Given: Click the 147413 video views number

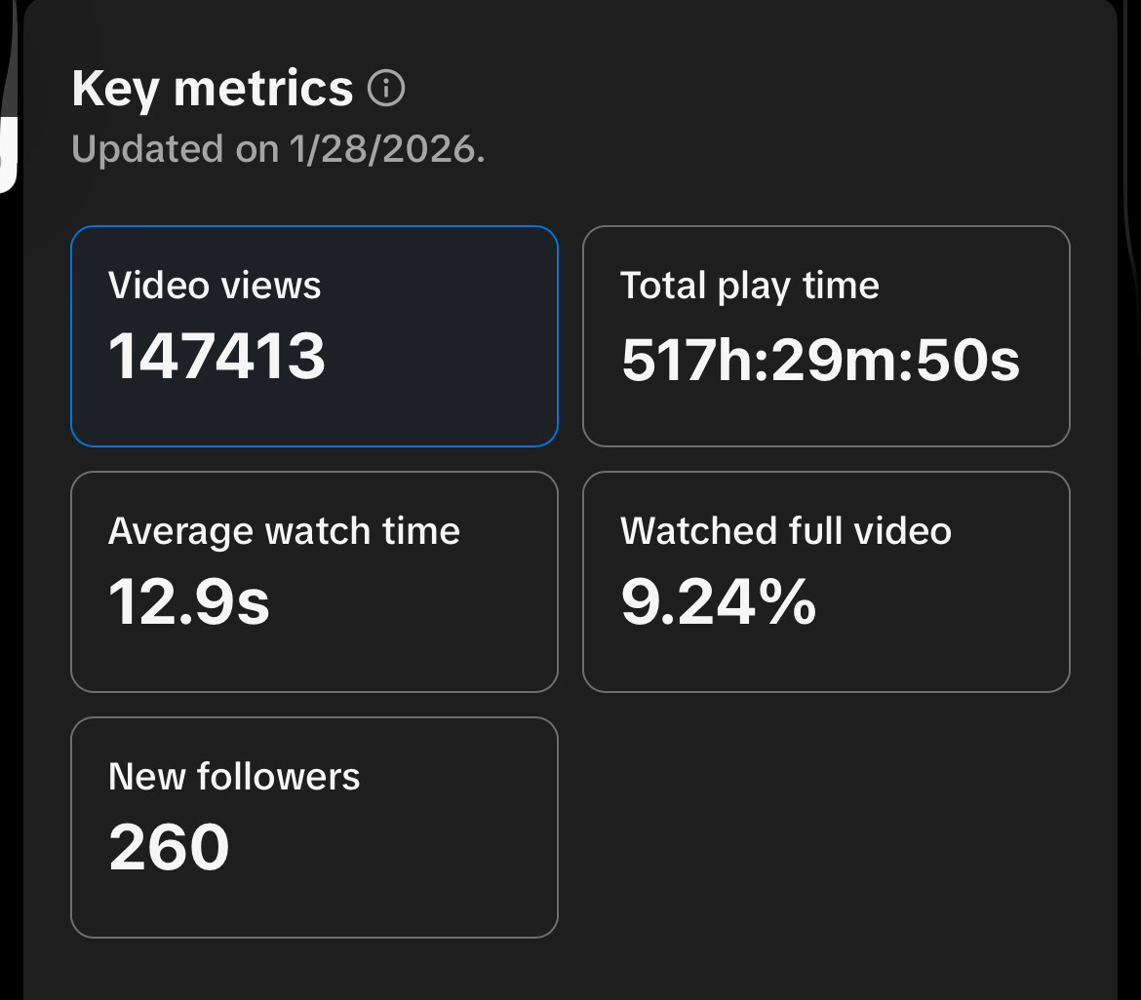Looking at the screenshot, I should (x=216, y=357).
